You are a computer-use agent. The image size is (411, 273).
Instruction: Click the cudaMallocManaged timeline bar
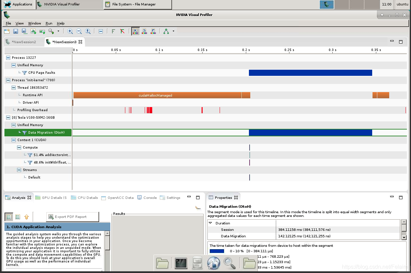tap(157, 95)
